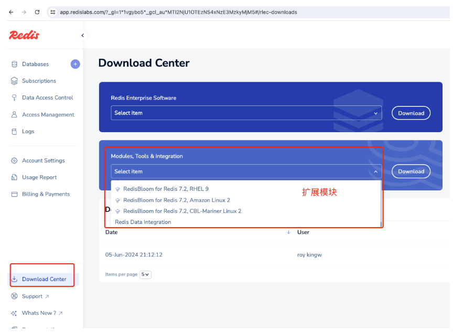The image size is (463, 332).
Task: Click the User column header
Action: click(303, 232)
